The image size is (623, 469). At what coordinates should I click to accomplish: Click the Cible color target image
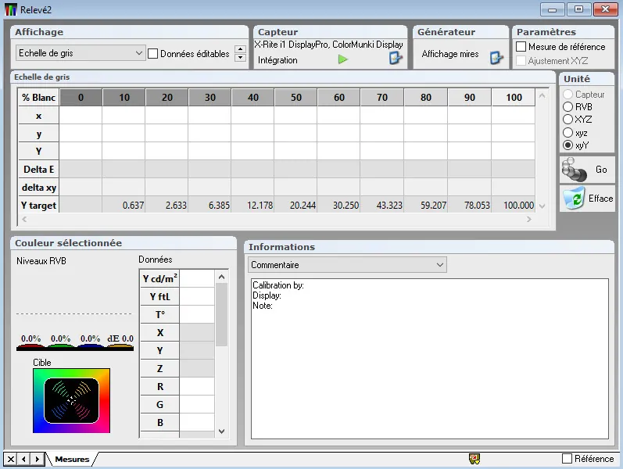(71, 401)
